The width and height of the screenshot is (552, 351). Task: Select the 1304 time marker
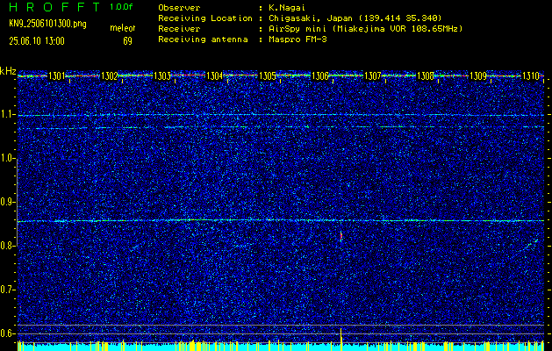pos(215,75)
